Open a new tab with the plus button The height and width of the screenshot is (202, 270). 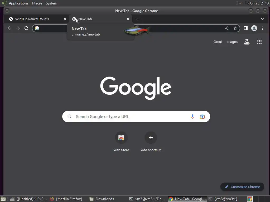[138, 19]
